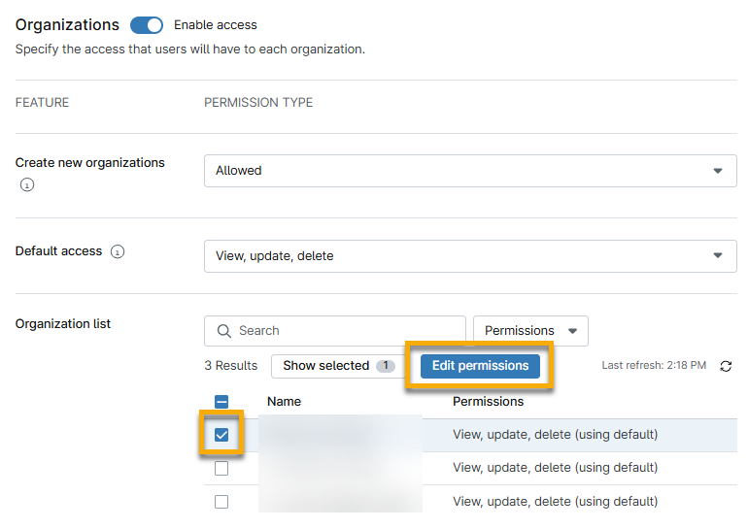Click the magnifier icon in Search box
Screen dimensions: 748x529
click(x=223, y=331)
